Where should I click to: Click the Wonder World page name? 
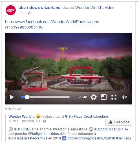pos(20,117)
